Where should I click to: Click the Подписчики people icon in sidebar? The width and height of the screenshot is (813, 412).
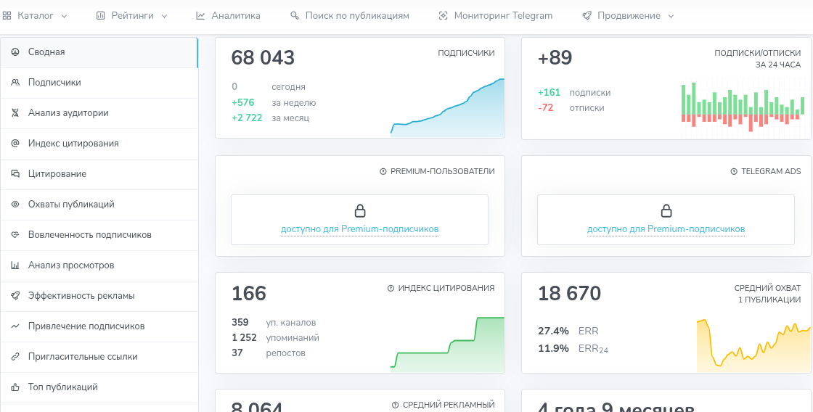click(x=15, y=83)
